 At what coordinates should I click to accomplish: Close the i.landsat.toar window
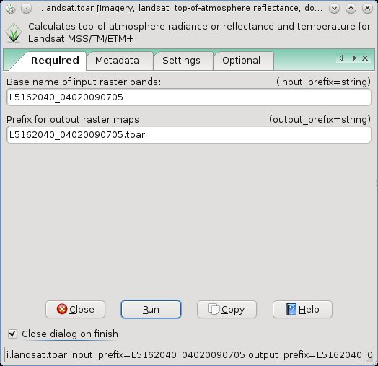(367, 9)
